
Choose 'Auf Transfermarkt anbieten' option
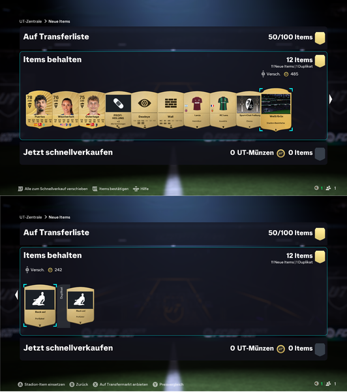tap(121, 385)
